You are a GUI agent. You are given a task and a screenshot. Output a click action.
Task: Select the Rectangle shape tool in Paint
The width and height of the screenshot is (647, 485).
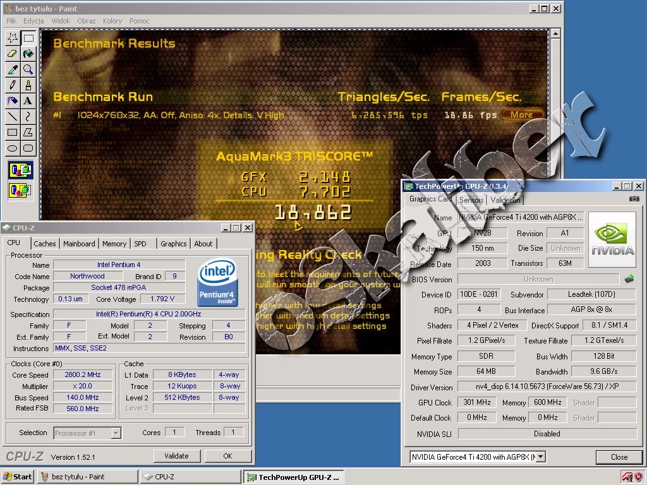(13, 132)
